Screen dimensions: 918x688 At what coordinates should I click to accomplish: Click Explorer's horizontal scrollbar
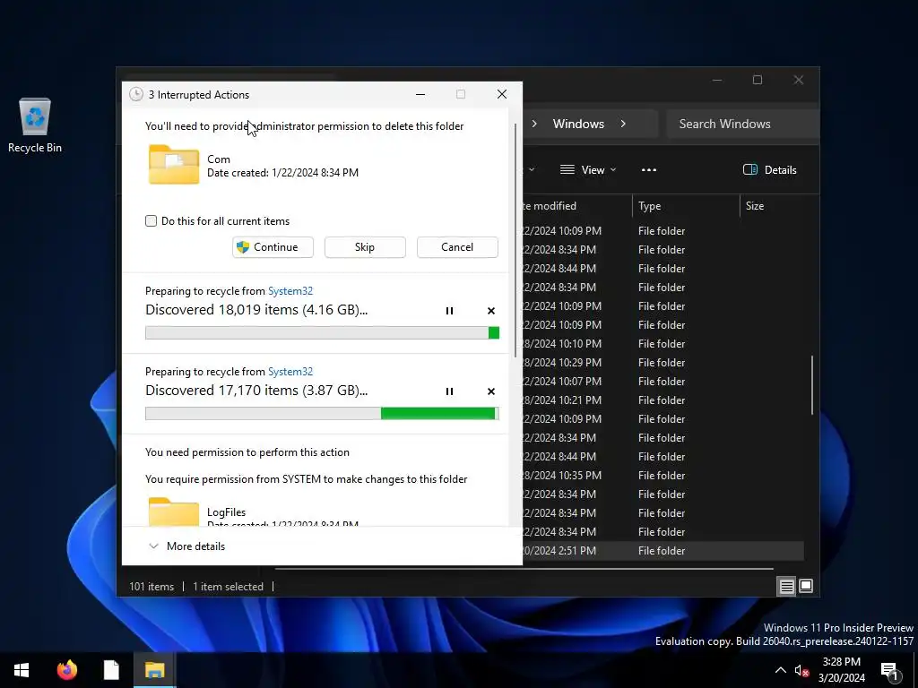click(524, 568)
